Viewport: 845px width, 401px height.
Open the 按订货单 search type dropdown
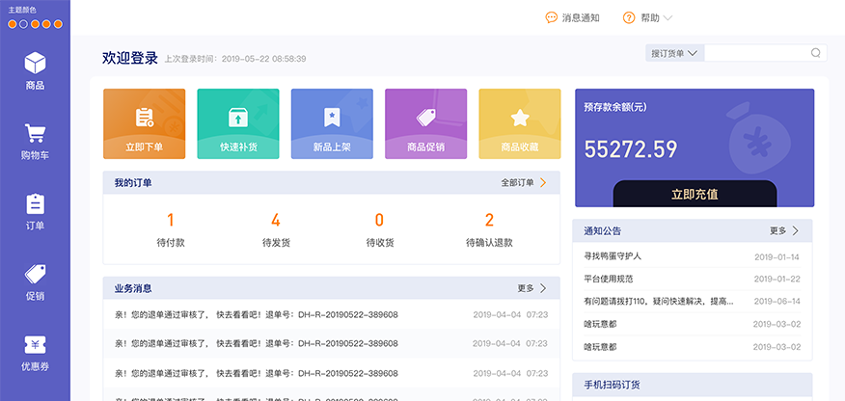pyautogui.click(x=674, y=53)
